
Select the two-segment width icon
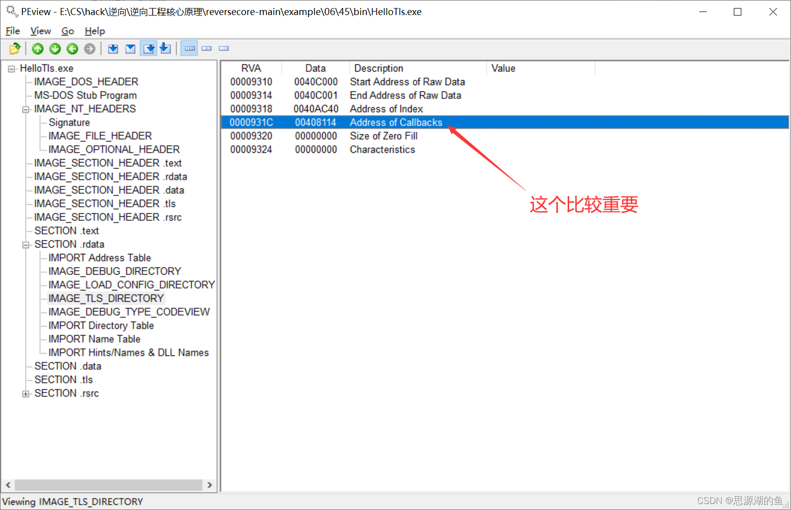207,49
